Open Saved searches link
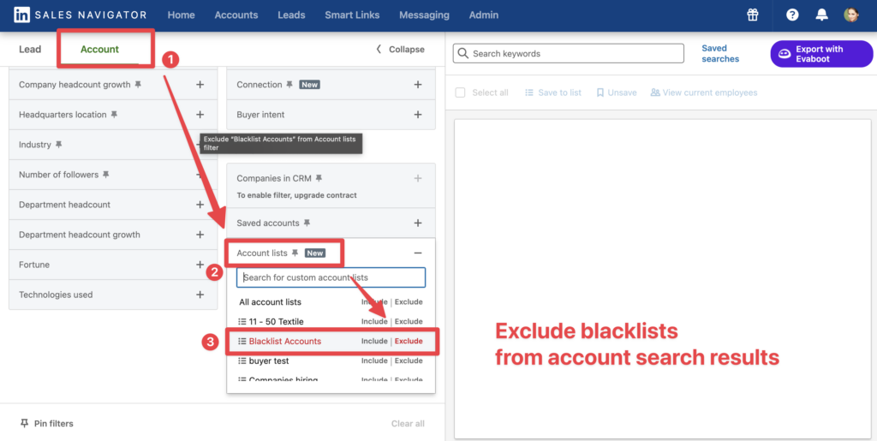The image size is (877, 441). click(720, 54)
